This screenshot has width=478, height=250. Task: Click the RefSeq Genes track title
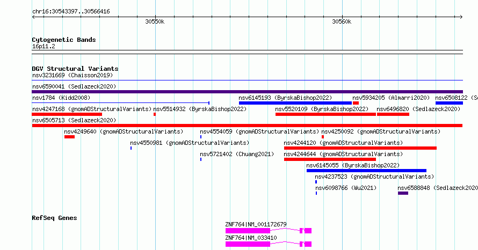54,218
